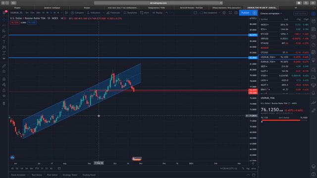Toggle stay-in-drawing-mode pencil lock
The image size is (317, 178).
coord(4,85)
